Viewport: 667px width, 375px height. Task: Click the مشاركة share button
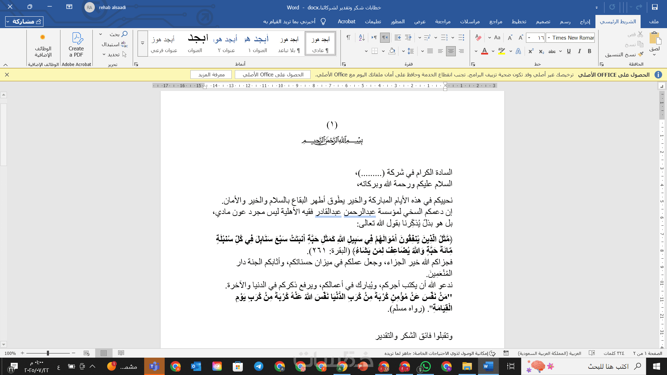tap(24, 22)
